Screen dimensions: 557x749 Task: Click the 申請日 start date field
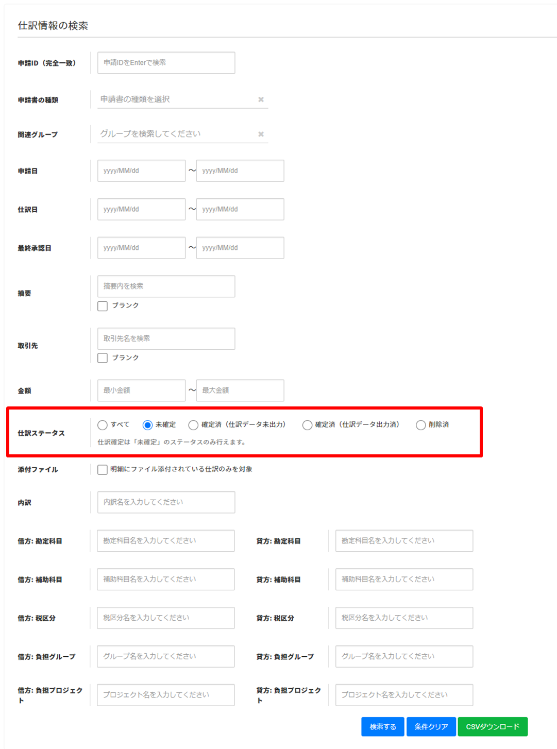pyautogui.click(x=141, y=171)
